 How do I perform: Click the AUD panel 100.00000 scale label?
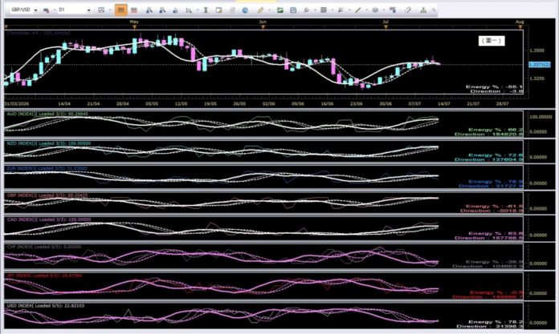(x=541, y=117)
